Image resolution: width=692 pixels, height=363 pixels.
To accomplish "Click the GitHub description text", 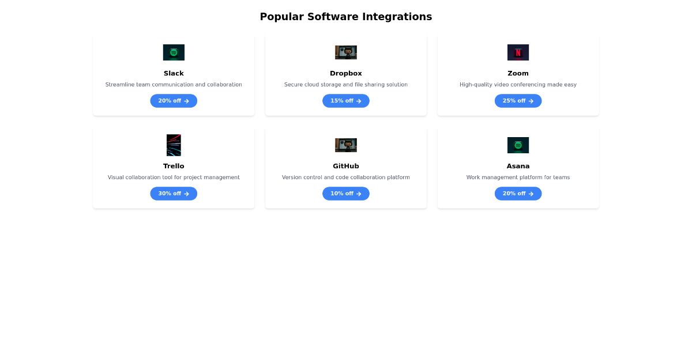I will (346, 177).
